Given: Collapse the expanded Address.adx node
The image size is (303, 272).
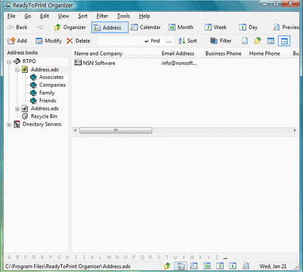Looking at the screenshot, I should click(x=18, y=70).
